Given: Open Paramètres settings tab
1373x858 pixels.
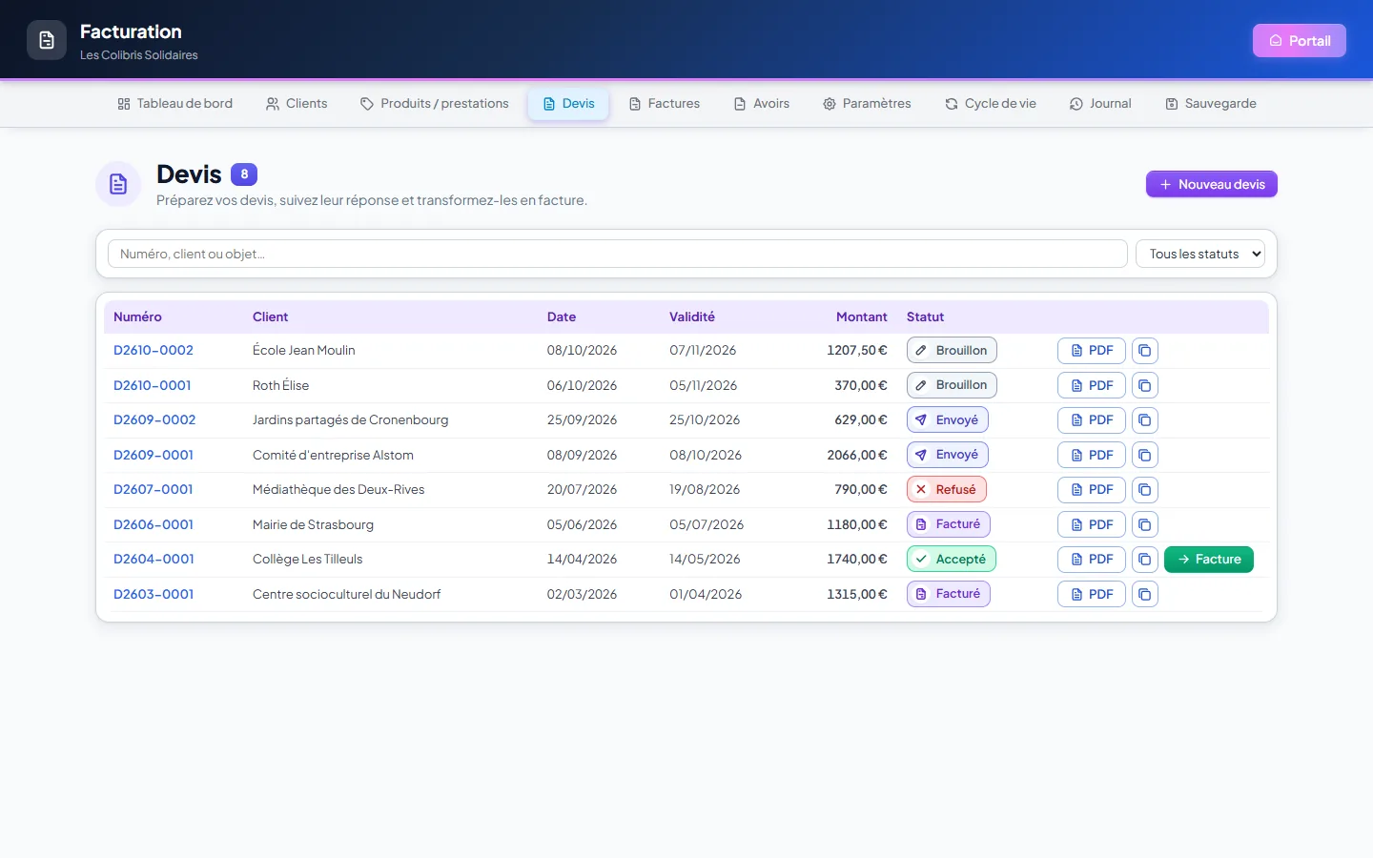Looking at the screenshot, I should (x=868, y=104).
